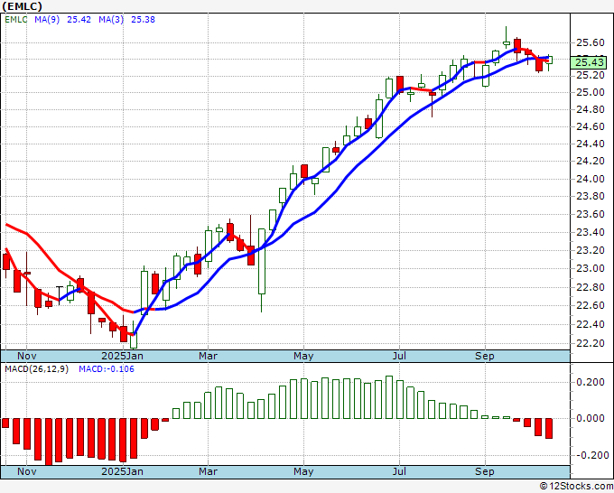
Task: Click the MACD:-0.106 value label
Action: point(107,369)
